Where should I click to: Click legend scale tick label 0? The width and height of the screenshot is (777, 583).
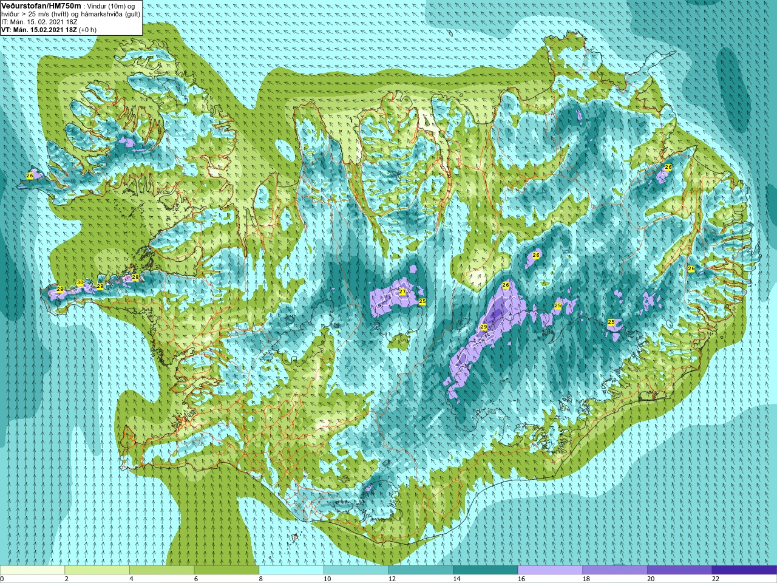click(2, 579)
